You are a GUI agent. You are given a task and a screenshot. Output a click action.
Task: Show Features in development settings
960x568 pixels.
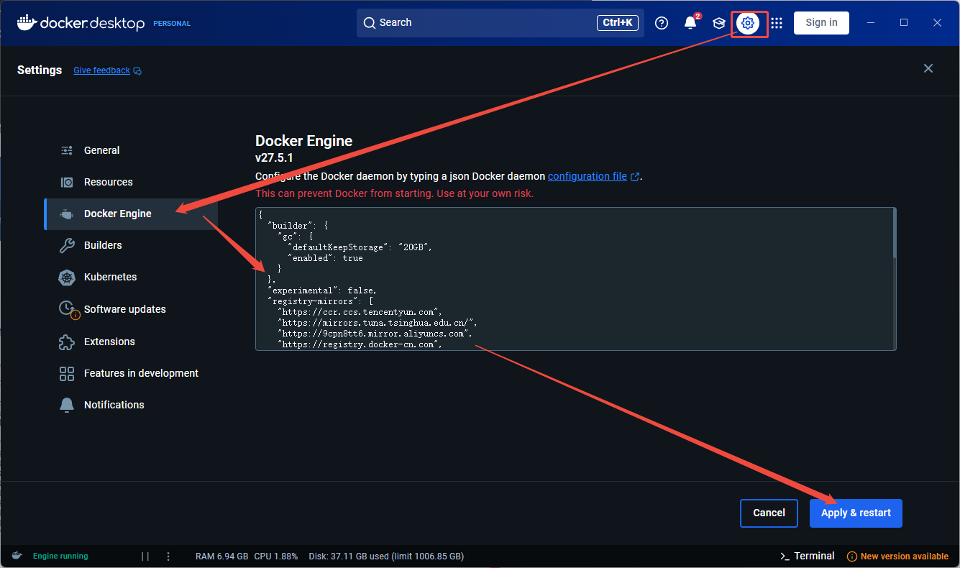coord(131,373)
